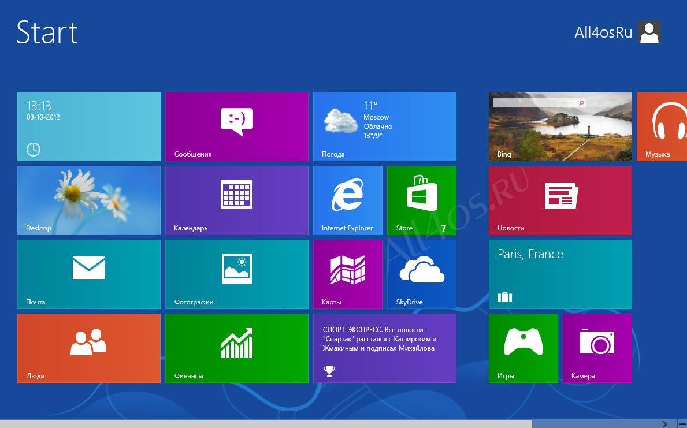Open the Камера camera tile

click(x=597, y=348)
